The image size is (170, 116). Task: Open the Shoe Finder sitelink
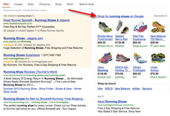click(x=46, y=89)
